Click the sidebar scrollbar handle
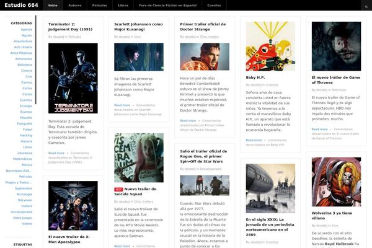This screenshot has height=248, width=372. [35, 60]
